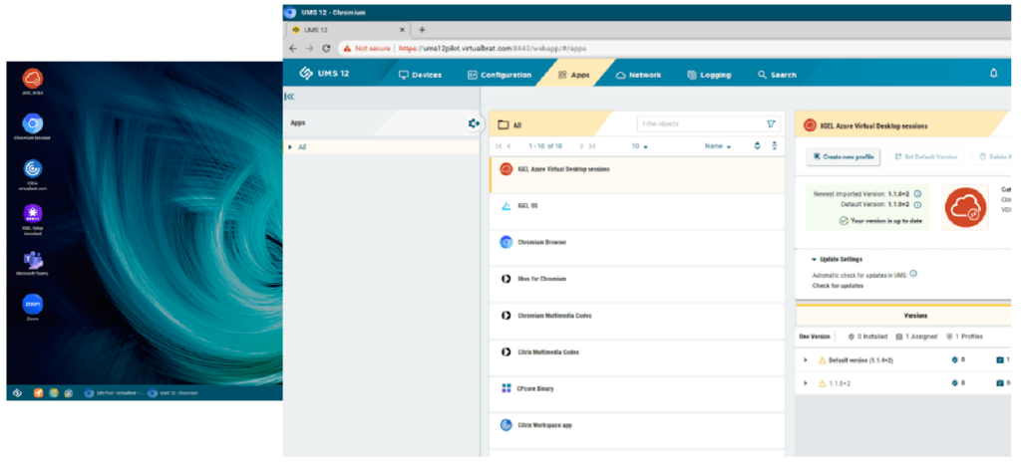1021x464 pixels.
Task: Go back in the Chromium browser
Action: [293, 48]
